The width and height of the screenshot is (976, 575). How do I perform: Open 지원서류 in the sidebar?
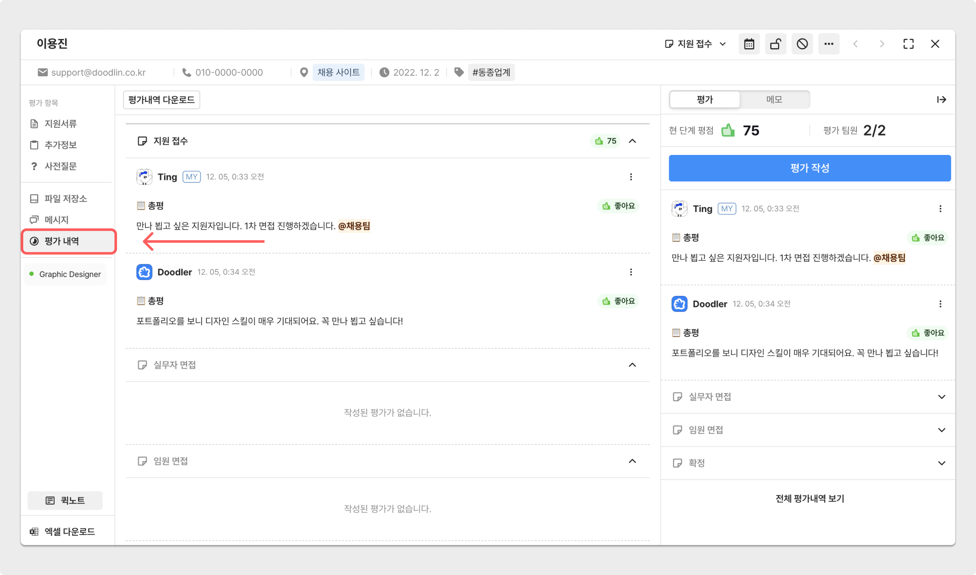(60, 124)
